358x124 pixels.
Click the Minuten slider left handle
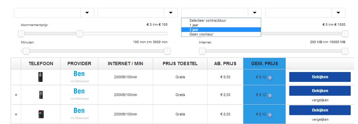[26, 51]
